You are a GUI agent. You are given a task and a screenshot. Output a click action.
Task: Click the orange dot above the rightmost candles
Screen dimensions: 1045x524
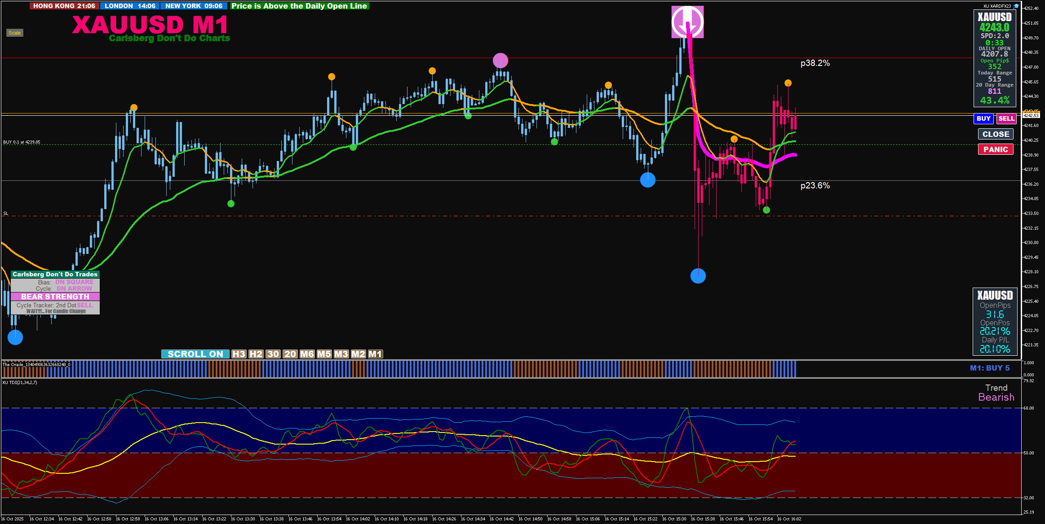pyautogui.click(x=788, y=83)
